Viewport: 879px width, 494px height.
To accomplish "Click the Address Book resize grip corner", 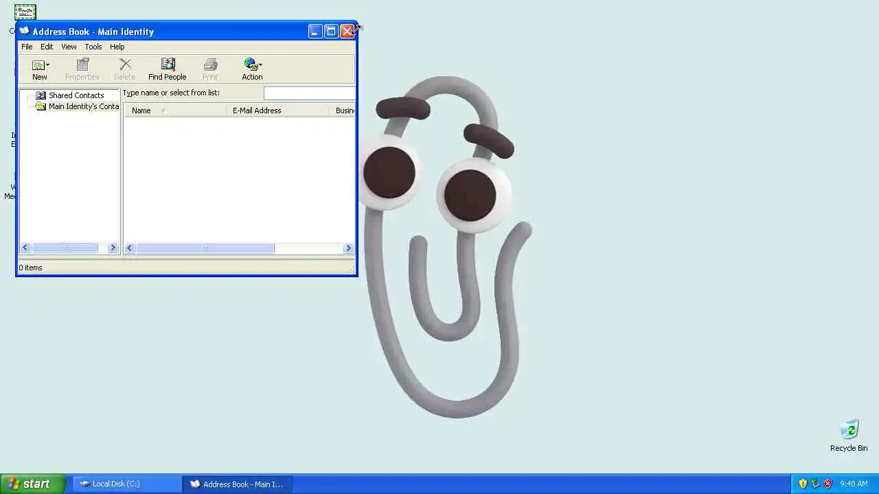I will pos(352,270).
